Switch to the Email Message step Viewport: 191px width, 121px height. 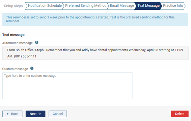(x=122, y=6)
